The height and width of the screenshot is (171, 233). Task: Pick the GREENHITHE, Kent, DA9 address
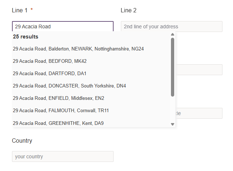pyautogui.click(x=58, y=123)
